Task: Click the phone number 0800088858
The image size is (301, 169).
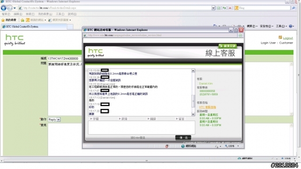Action: pos(207,91)
